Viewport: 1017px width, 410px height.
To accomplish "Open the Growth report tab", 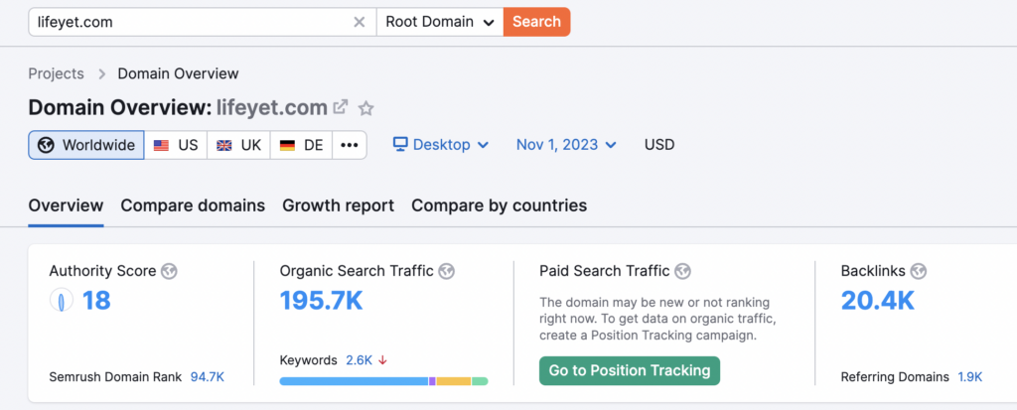I will 338,205.
